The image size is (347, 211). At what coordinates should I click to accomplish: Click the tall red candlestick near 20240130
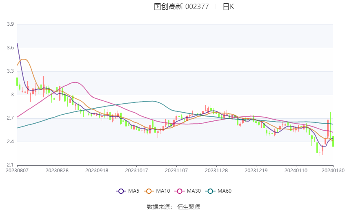tap(328, 128)
